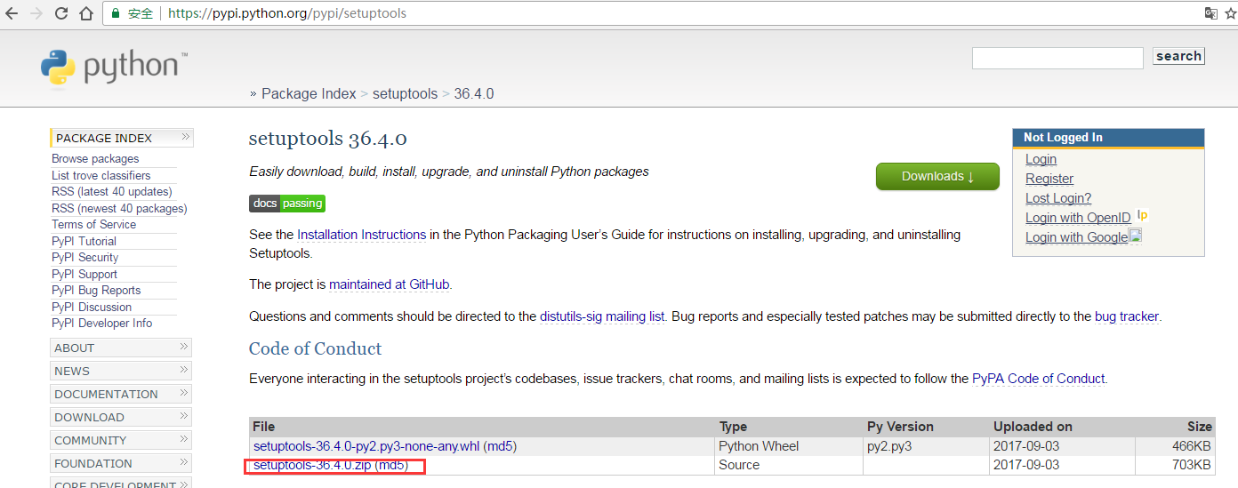Open PyPI Security link
This screenshot has height=488, width=1238.
point(84,257)
